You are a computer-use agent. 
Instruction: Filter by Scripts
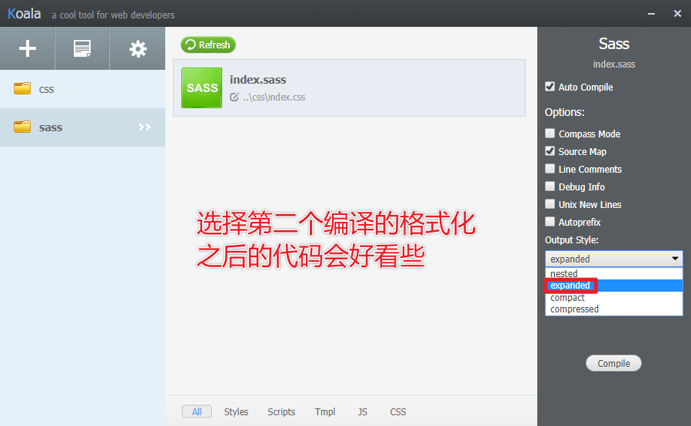(x=281, y=411)
